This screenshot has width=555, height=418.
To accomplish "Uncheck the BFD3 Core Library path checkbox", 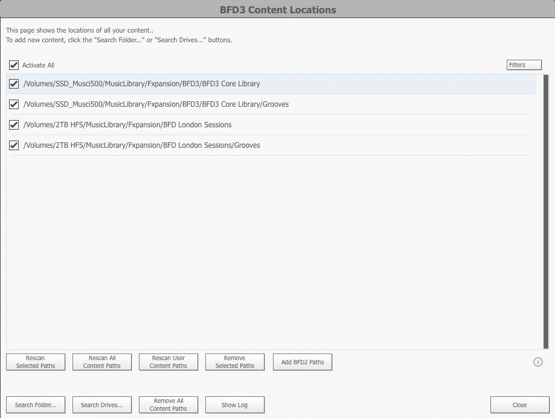I will click(14, 84).
